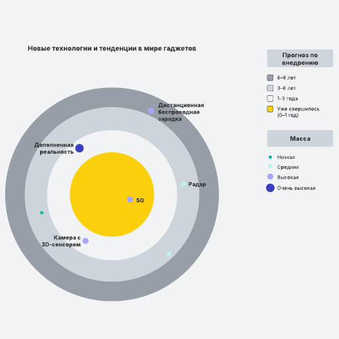
Task: Click the 1–3 года legend swatch
Action: (x=270, y=99)
